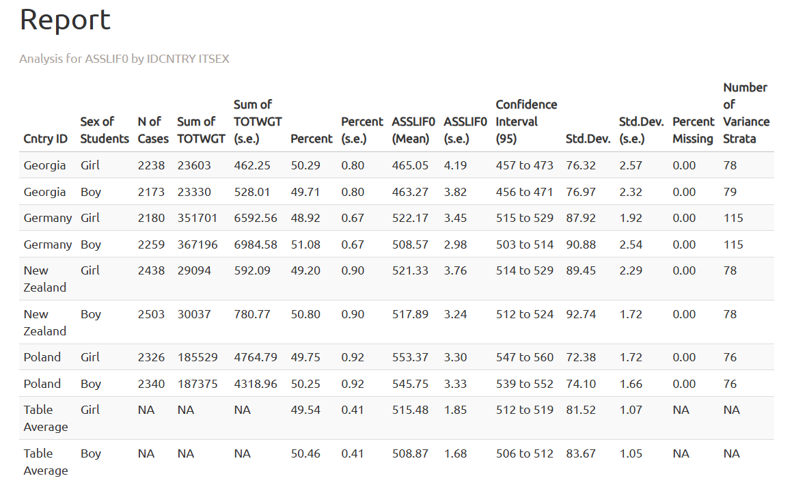Click the 'Analysis for ASSLIF0' subtitle text

[124, 59]
